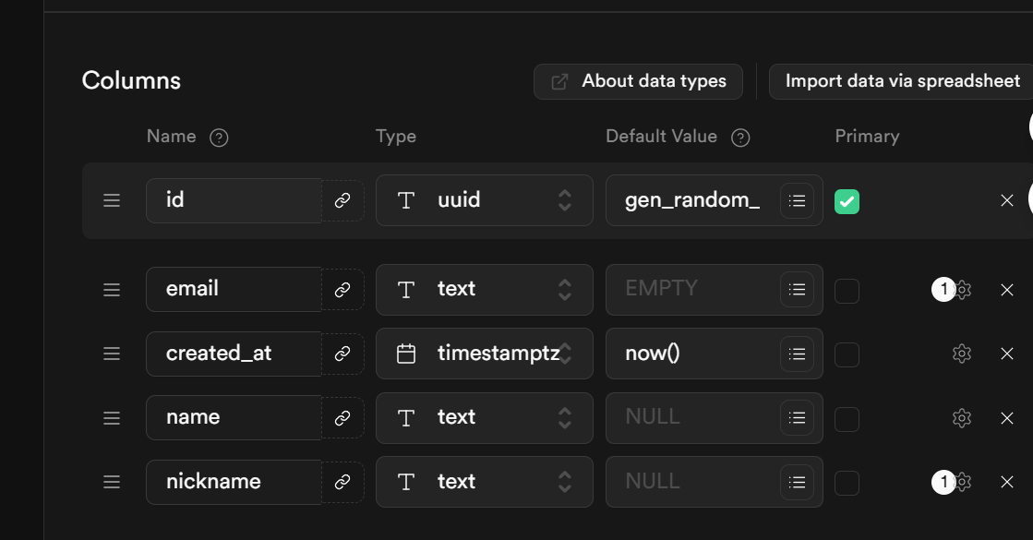Click the help icon beside the Name header
This screenshot has width=1033, height=540.
click(x=219, y=138)
